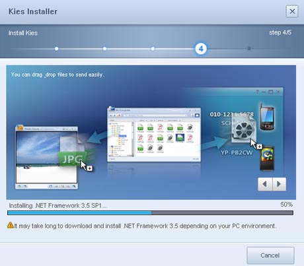
Task: Click the yellow warning triangle icon
Action: 11,225
